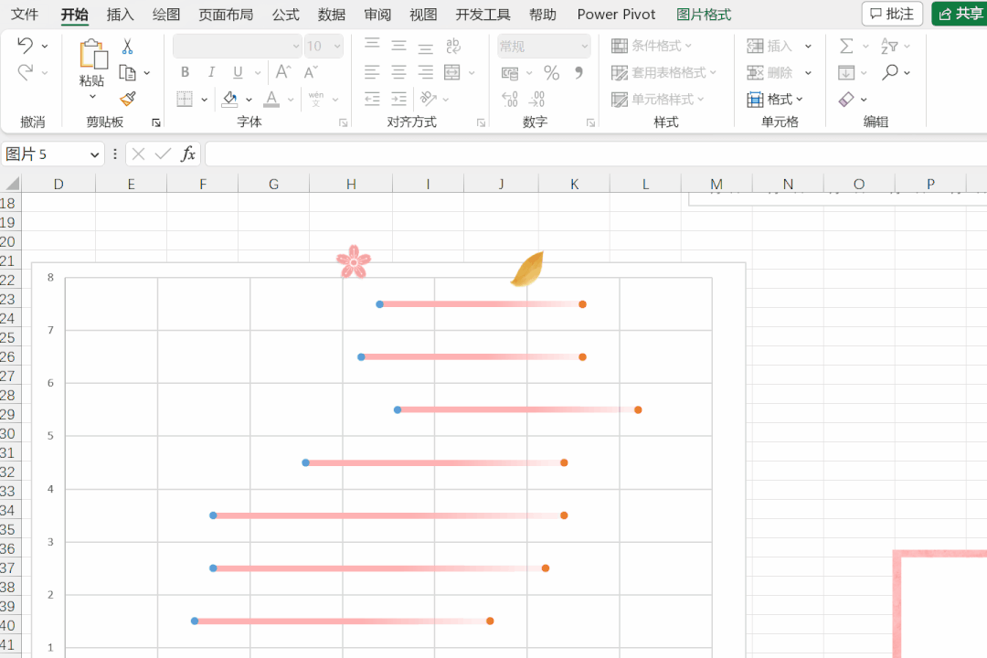
Task: Expand the paste options arrow
Action: click(x=92, y=97)
